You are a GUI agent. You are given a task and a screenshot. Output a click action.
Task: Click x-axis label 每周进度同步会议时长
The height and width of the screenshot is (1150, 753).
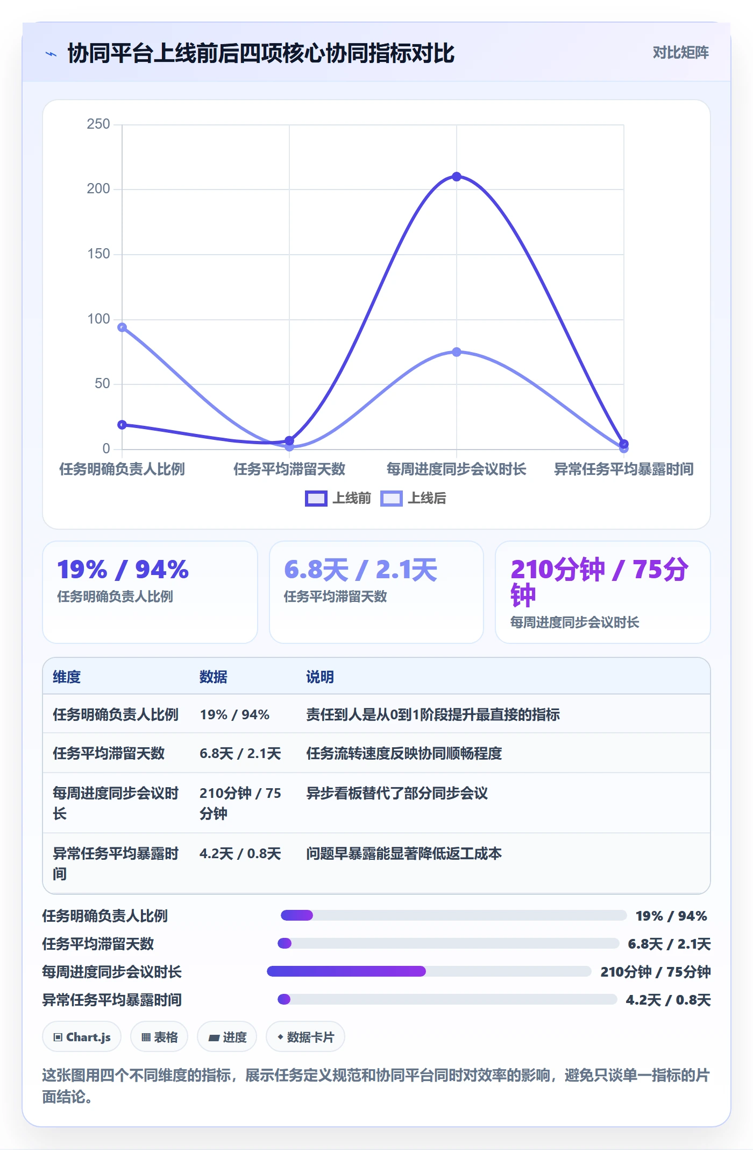(457, 469)
